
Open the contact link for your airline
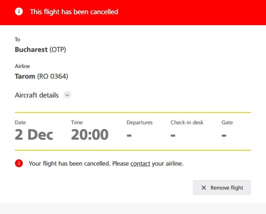pyautogui.click(x=140, y=164)
